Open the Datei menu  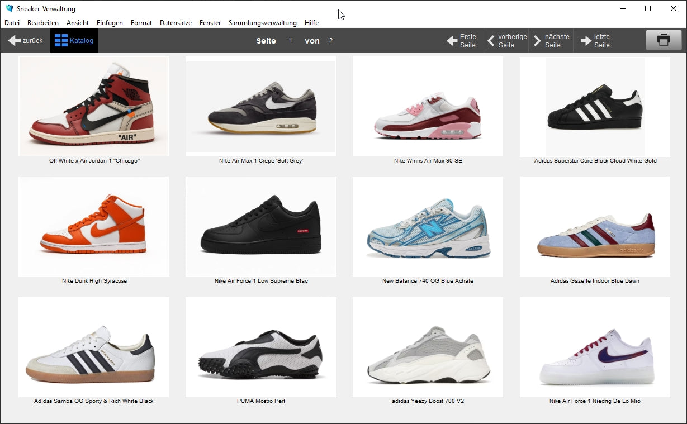click(12, 23)
